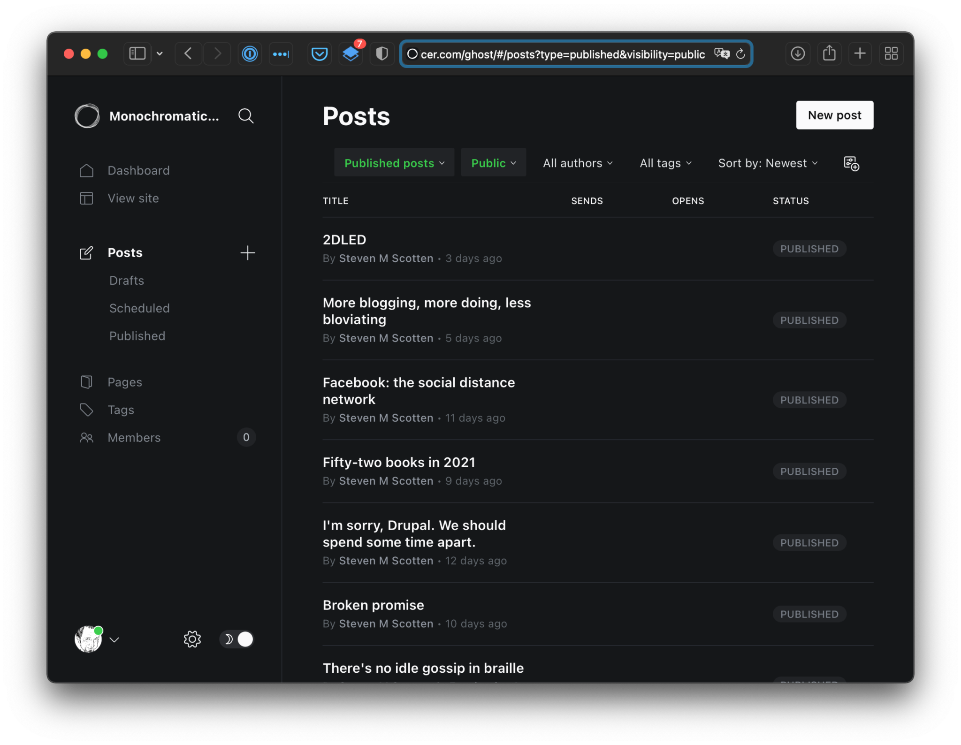This screenshot has width=961, height=745.
Task: Click the '3 days ago' text under 2DLED
Action: click(x=473, y=258)
